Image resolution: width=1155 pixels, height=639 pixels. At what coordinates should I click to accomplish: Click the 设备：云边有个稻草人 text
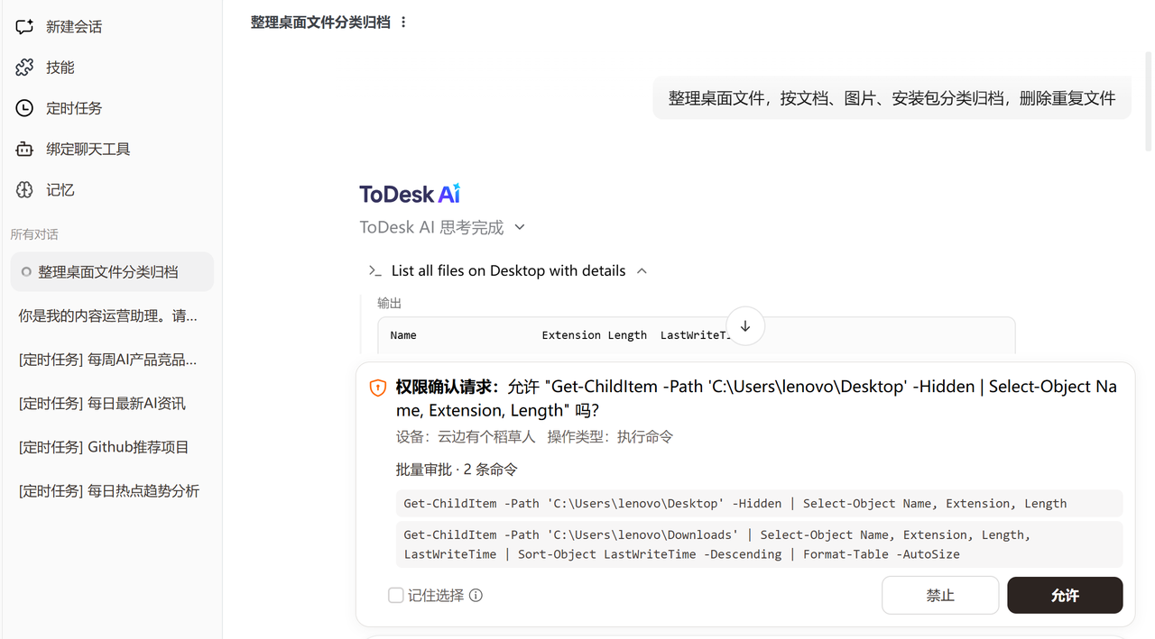pyautogui.click(x=466, y=437)
